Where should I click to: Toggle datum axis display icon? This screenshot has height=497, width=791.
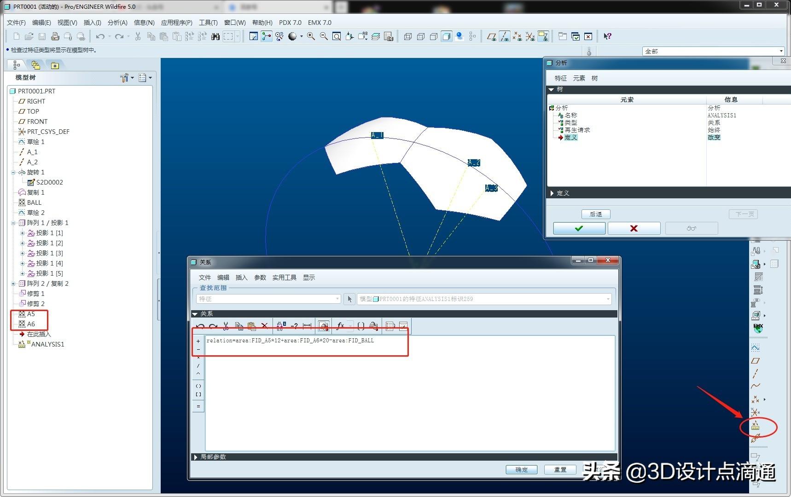point(505,36)
